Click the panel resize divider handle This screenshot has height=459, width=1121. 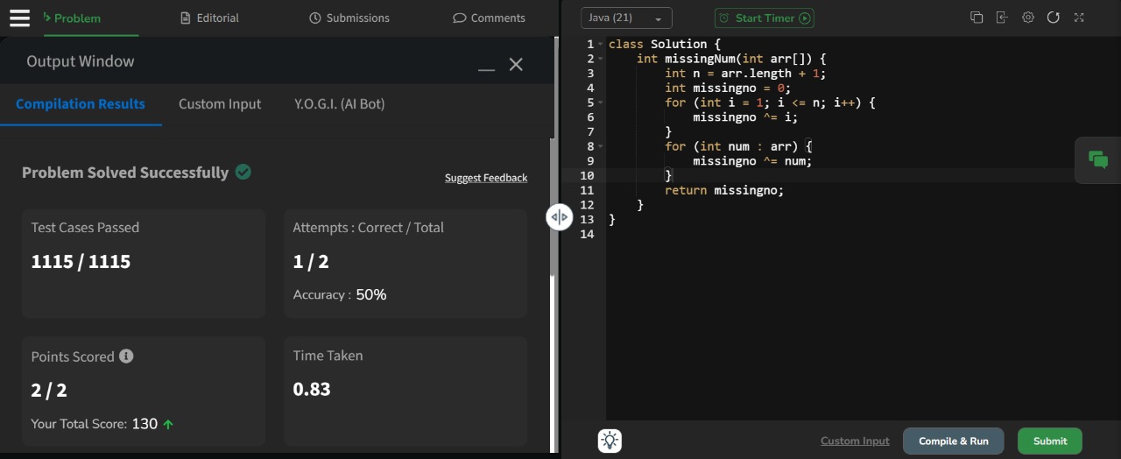point(559,217)
